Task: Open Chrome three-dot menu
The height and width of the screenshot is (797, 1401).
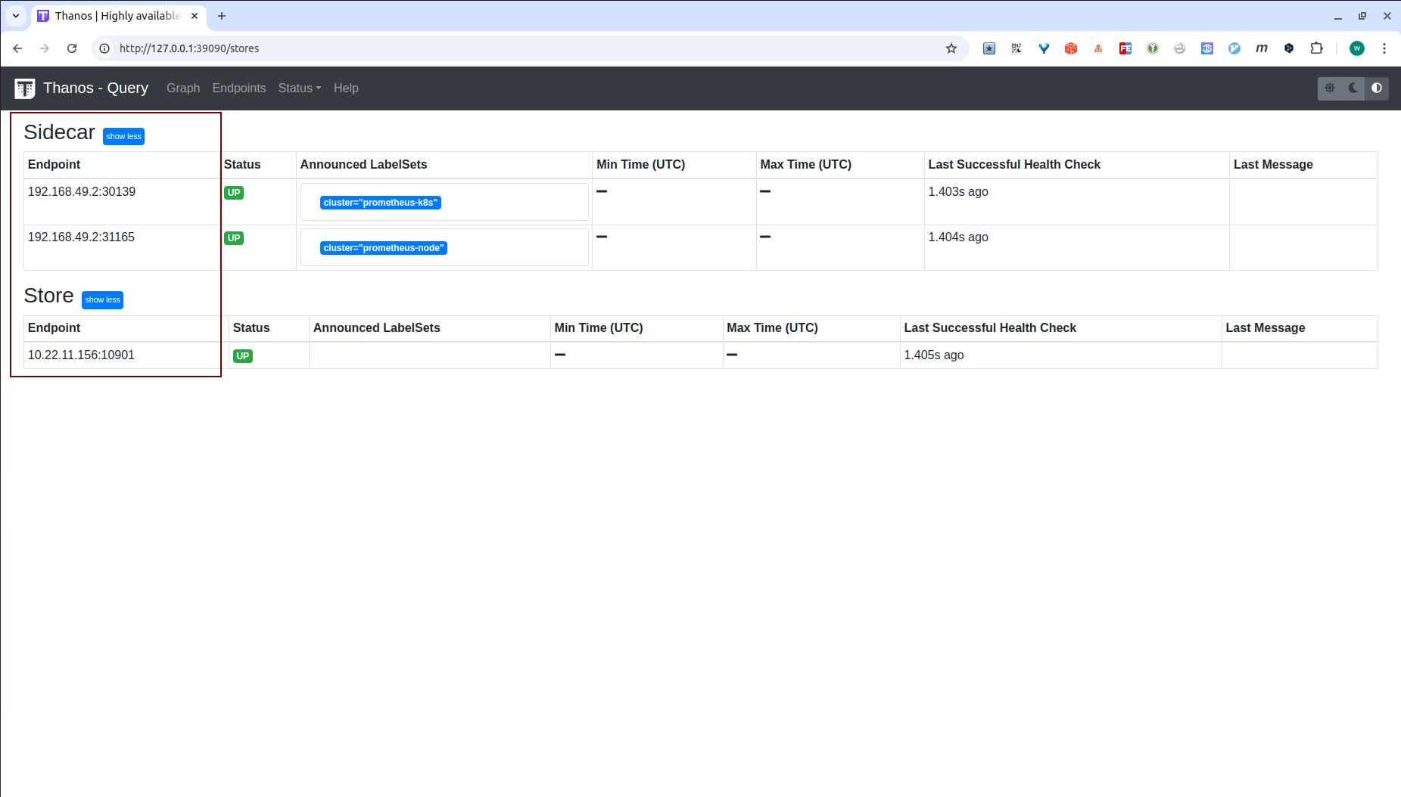Action: [x=1384, y=48]
